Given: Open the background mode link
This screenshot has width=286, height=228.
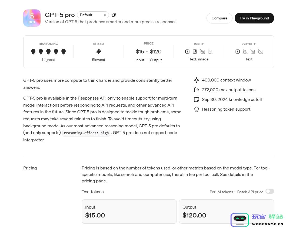Looking at the screenshot, I should pos(41,126).
